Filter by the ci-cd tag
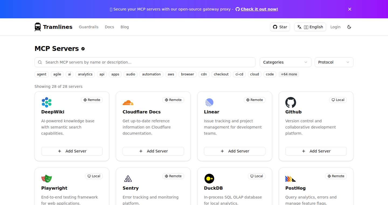The width and height of the screenshot is (388, 205). (240, 74)
